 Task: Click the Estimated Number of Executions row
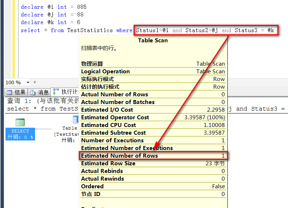point(153,148)
